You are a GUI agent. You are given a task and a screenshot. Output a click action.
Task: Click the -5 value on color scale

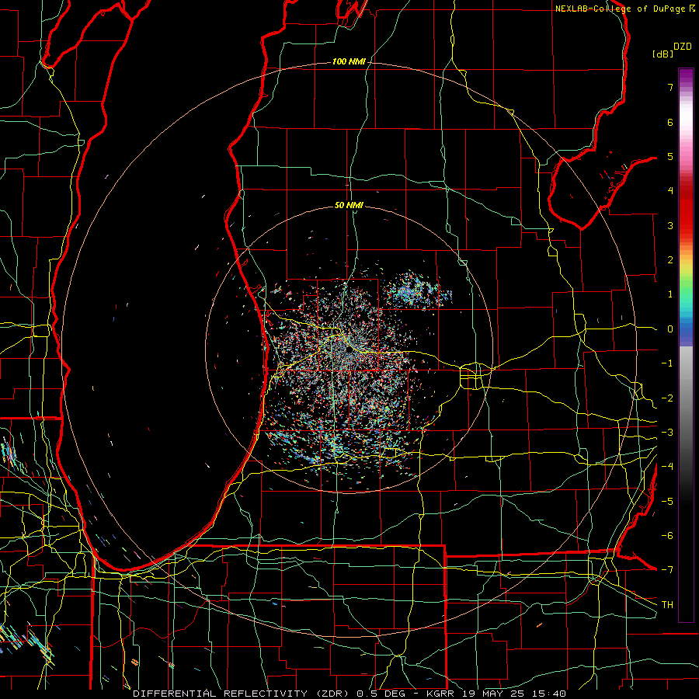click(667, 502)
